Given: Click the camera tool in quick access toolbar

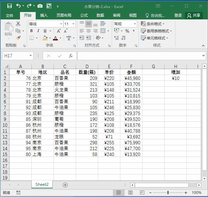Looking at the screenshot, I should coord(40,6).
